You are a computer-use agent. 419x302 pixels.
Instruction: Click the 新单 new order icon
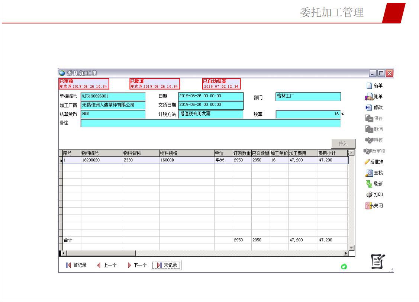point(369,86)
